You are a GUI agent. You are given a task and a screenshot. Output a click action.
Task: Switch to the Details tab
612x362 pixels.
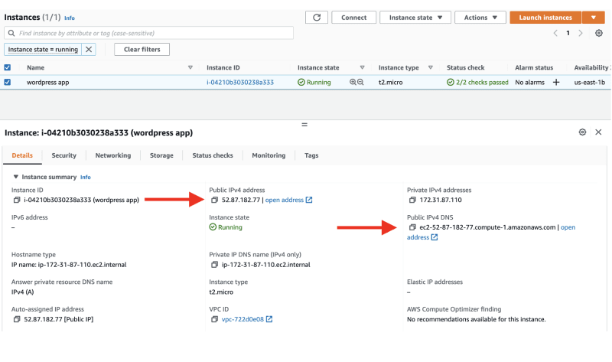click(22, 155)
